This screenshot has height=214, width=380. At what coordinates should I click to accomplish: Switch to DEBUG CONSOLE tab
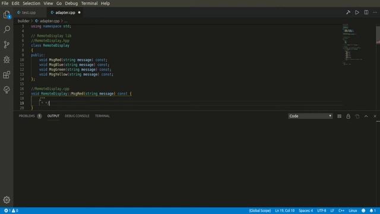[x=77, y=116]
